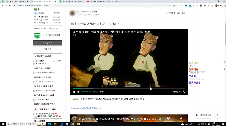Copy the post URL with URL 복사
Screen dimensions: 226x126
click(x=181, y=13)
